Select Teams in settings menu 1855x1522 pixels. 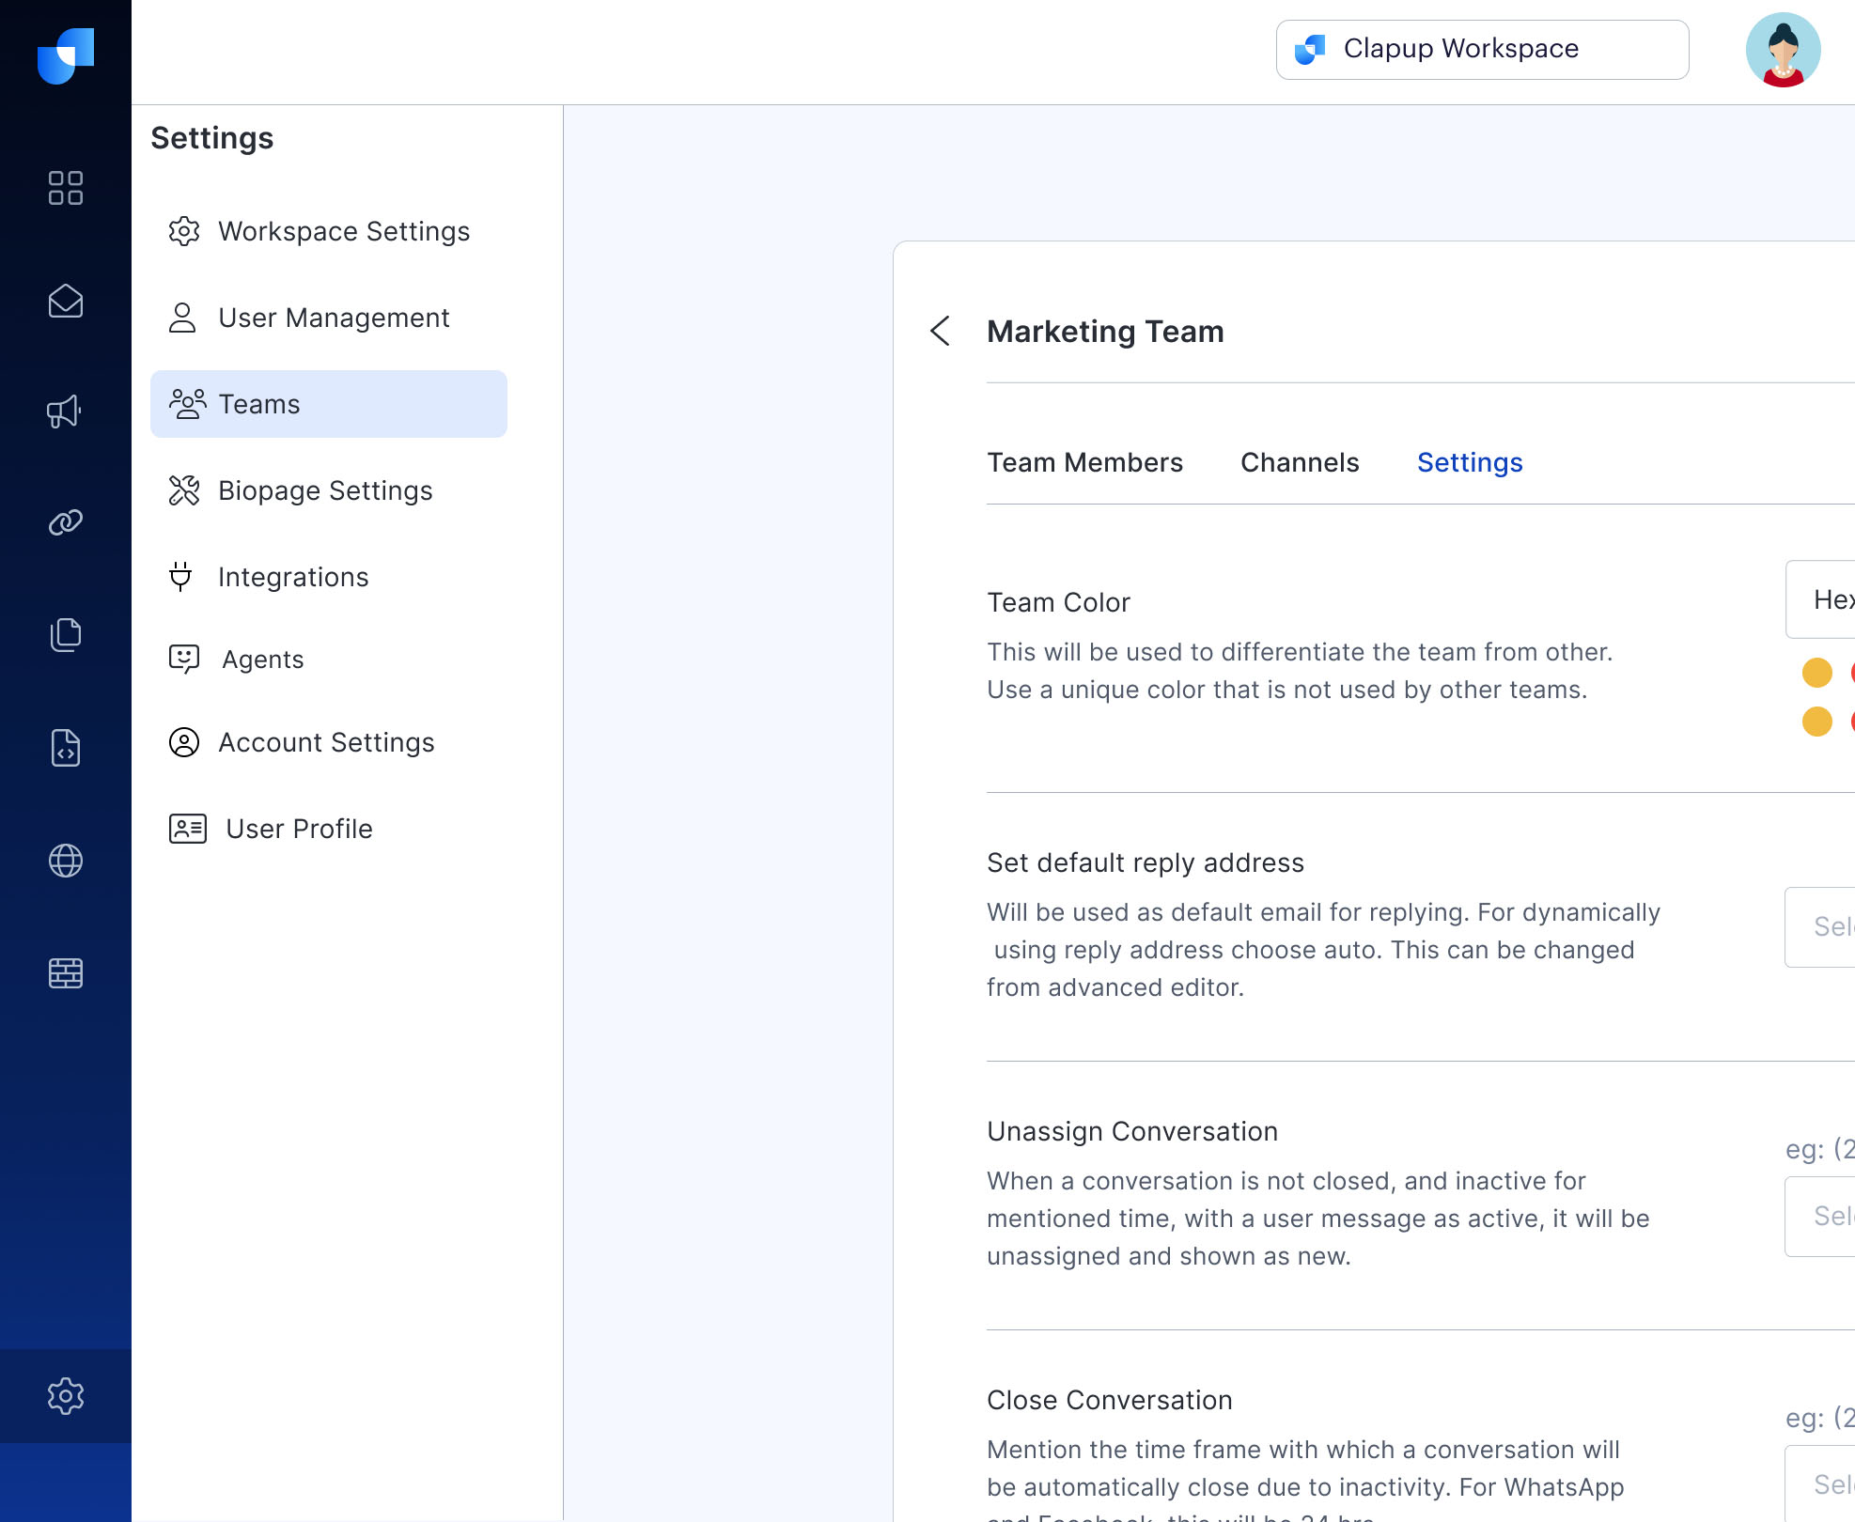tap(329, 404)
